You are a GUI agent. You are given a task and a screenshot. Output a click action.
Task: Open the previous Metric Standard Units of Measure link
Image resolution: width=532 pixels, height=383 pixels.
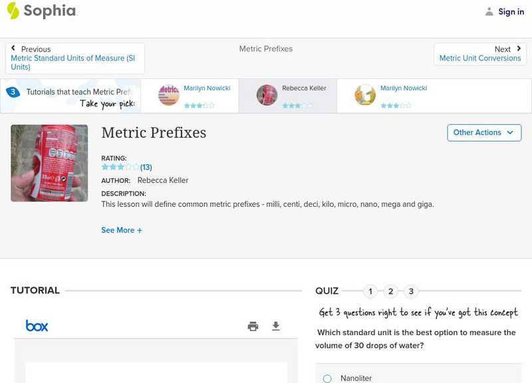coord(73,63)
